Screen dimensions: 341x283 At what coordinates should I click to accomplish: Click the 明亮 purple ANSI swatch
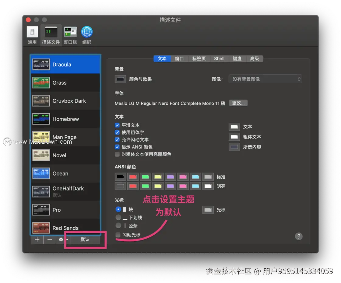click(170, 186)
